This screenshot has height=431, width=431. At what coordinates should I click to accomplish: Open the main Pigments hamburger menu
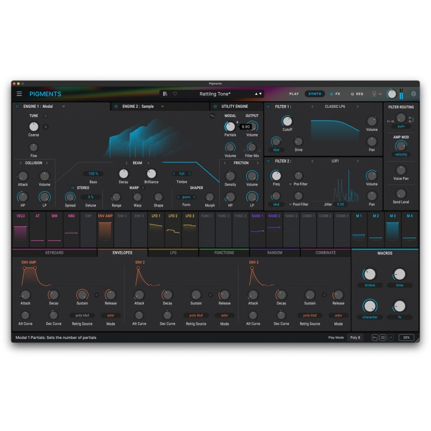tap(19, 93)
